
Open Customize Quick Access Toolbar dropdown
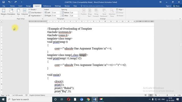[22, 2]
